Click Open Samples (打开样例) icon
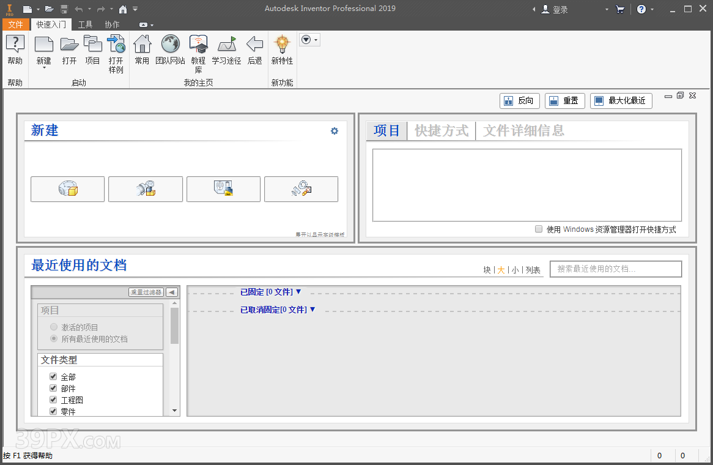The image size is (713, 465). [116, 45]
